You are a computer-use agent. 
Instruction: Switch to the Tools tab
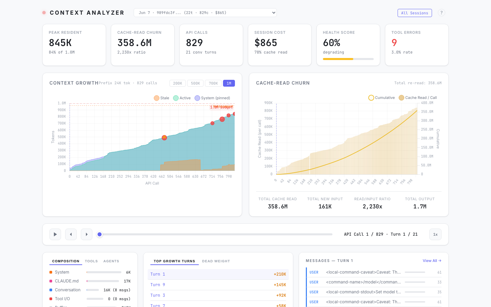(91, 261)
